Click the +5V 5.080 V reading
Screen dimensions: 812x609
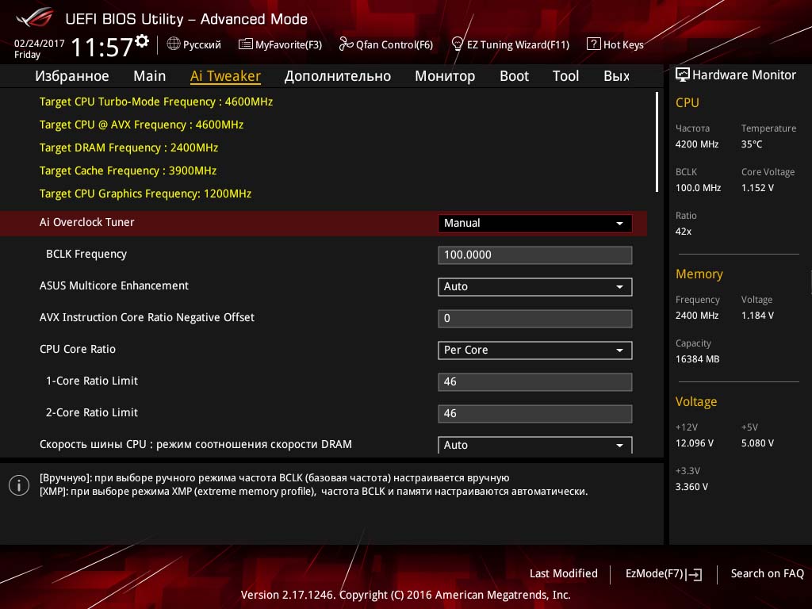tap(757, 443)
